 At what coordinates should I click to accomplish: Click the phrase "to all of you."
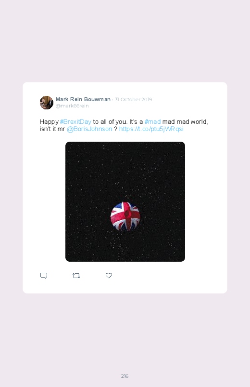[110, 121]
